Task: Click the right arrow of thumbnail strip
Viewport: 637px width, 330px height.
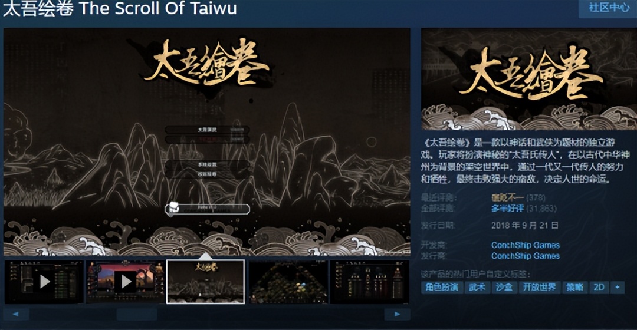Action: coord(397,313)
